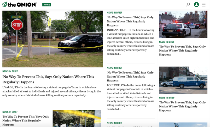Click News in Brief tag below police cruisers photo
Viewport: 210px width, 127px height.
(x=167, y=42)
